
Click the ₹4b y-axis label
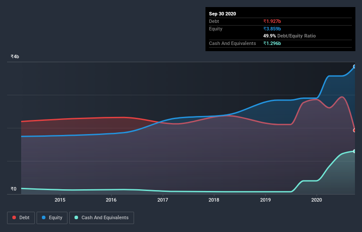point(15,56)
